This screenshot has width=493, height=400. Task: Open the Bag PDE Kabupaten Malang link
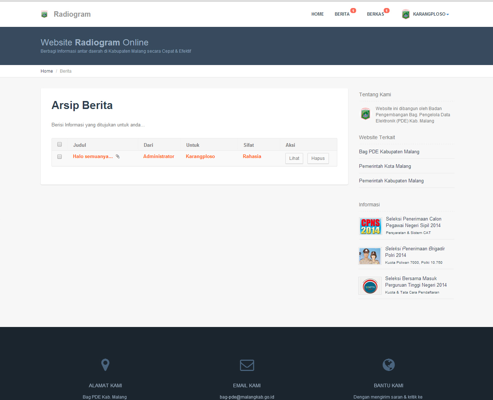[389, 151]
